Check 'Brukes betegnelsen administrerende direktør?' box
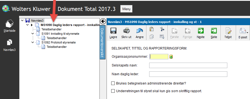 [113, 83]
